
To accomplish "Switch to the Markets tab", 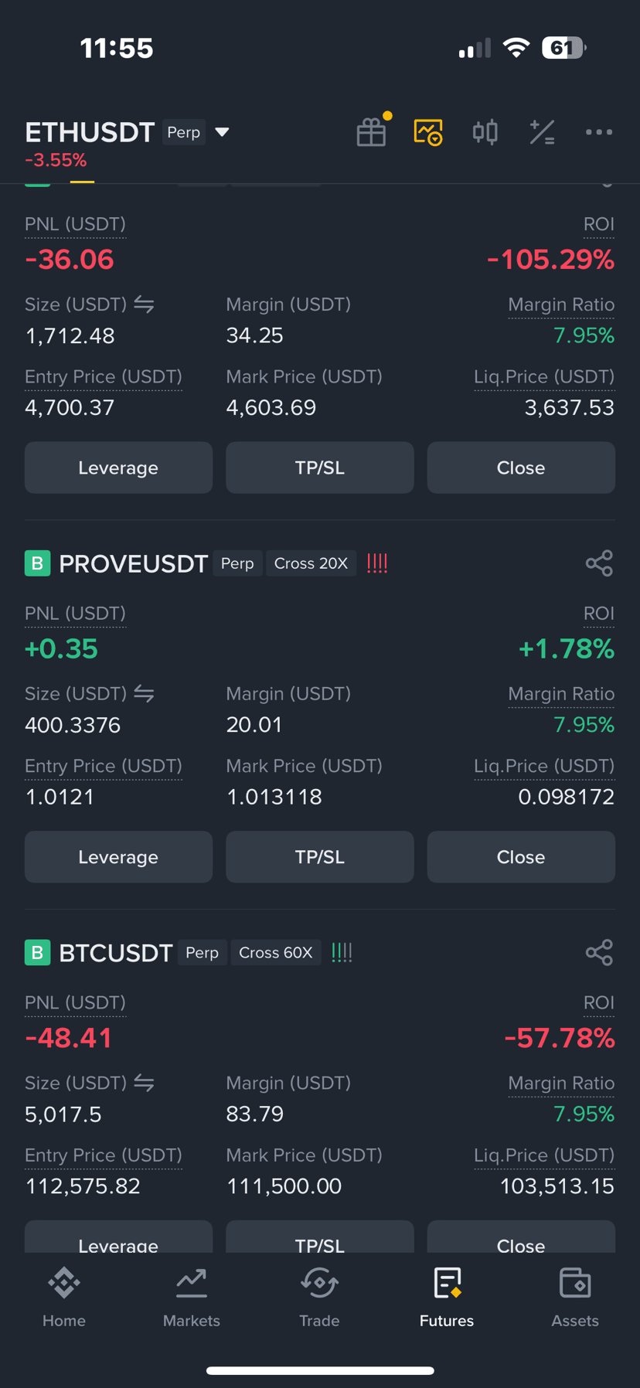I will point(192,1298).
